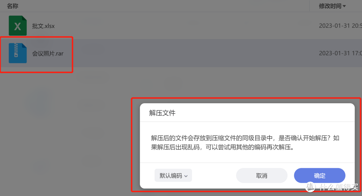Select the 会议照片.rar file name
Screen dimensions: 362x196
tap(48, 54)
